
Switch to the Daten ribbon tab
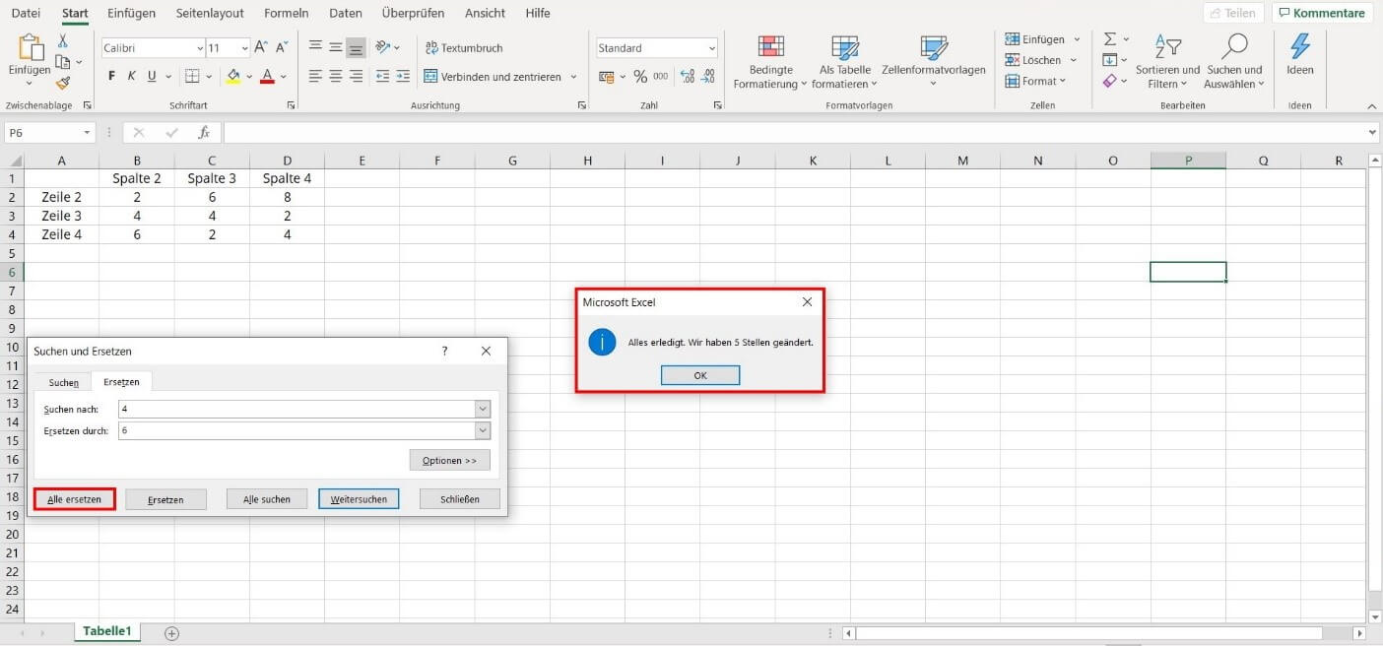point(345,13)
